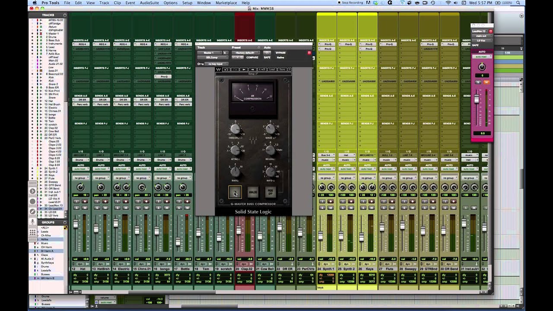Open music output selector on Synth 1 track
This screenshot has width=553, height=311.
327,160
